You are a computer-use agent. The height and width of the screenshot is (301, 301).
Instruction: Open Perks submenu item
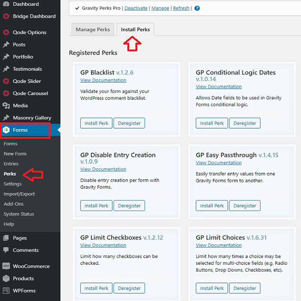(10, 174)
